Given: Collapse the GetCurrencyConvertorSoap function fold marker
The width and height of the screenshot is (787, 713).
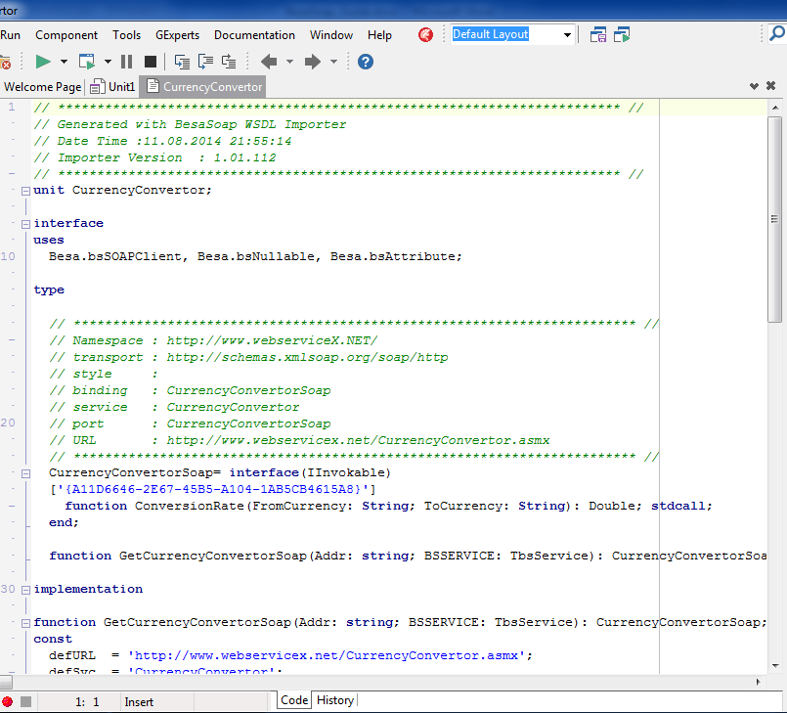Looking at the screenshot, I should (x=25, y=623).
